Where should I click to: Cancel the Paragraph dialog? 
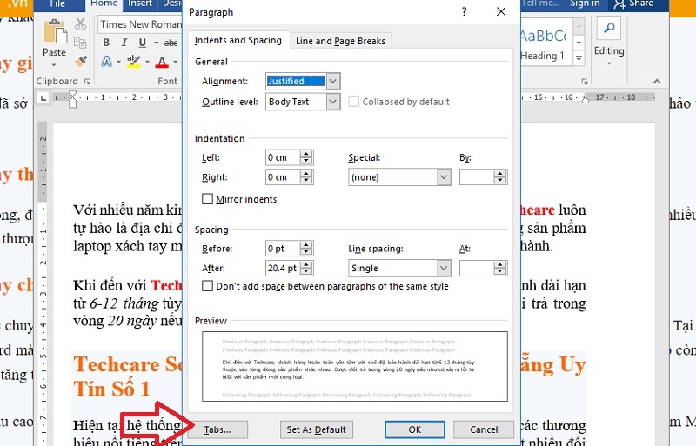click(484, 429)
